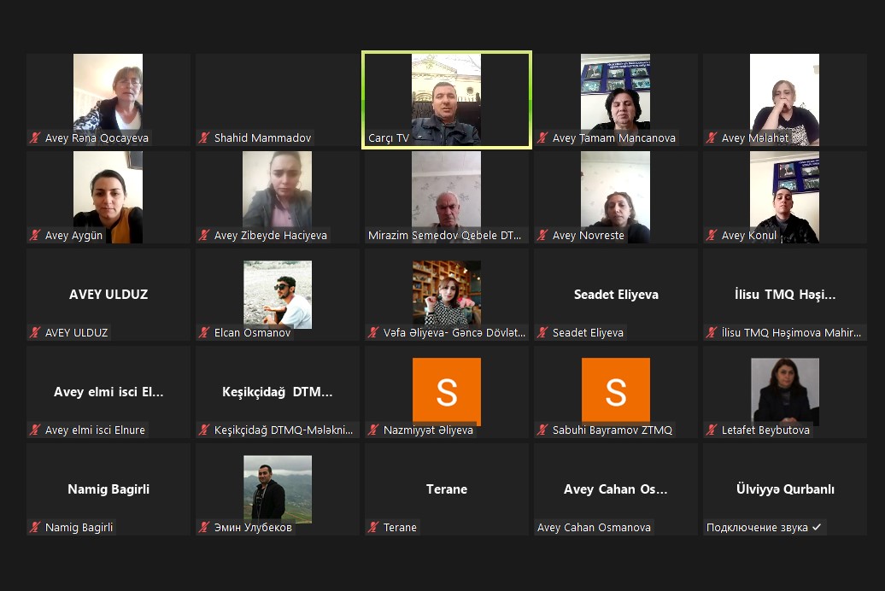
Task: Click the small "Avey Cahan Osmanova" name label
Action: coord(594,527)
